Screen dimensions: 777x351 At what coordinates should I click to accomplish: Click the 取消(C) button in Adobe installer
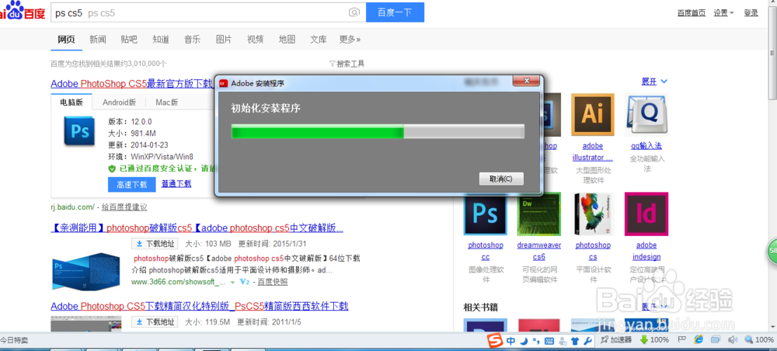pos(501,179)
